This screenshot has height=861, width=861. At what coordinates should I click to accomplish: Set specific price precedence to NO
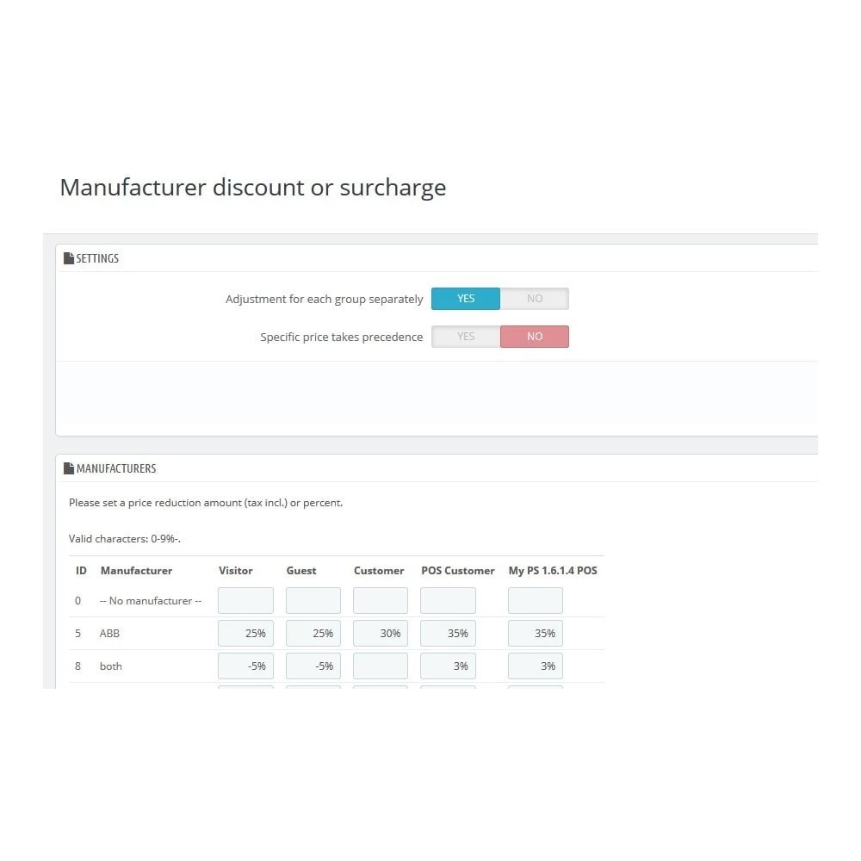point(535,337)
